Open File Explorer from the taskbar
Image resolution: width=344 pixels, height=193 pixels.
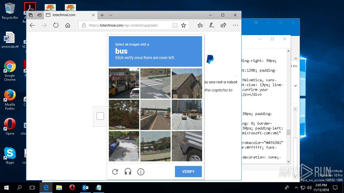59,188
